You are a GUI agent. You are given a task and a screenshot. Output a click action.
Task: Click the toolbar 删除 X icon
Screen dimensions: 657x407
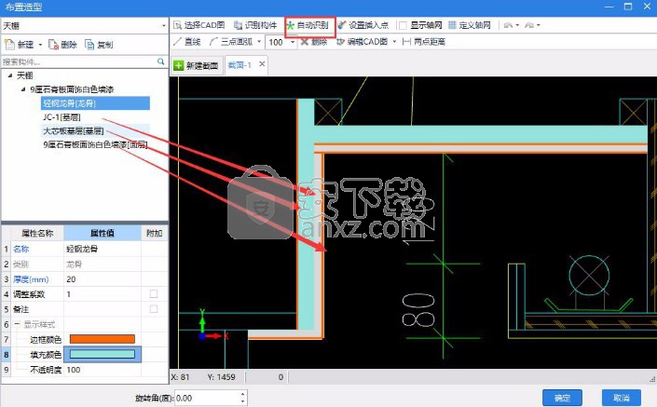(x=304, y=42)
